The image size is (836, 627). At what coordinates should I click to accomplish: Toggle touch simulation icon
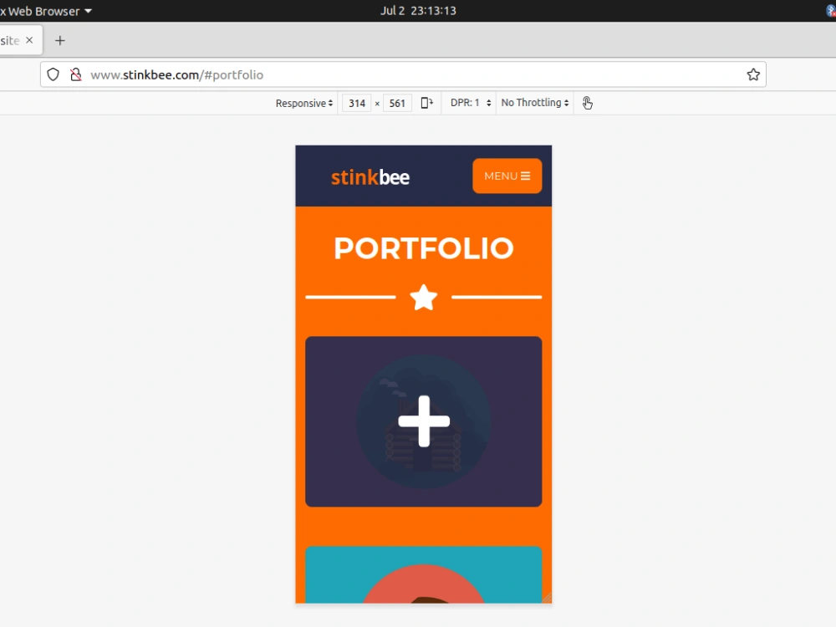coord(587,103)
